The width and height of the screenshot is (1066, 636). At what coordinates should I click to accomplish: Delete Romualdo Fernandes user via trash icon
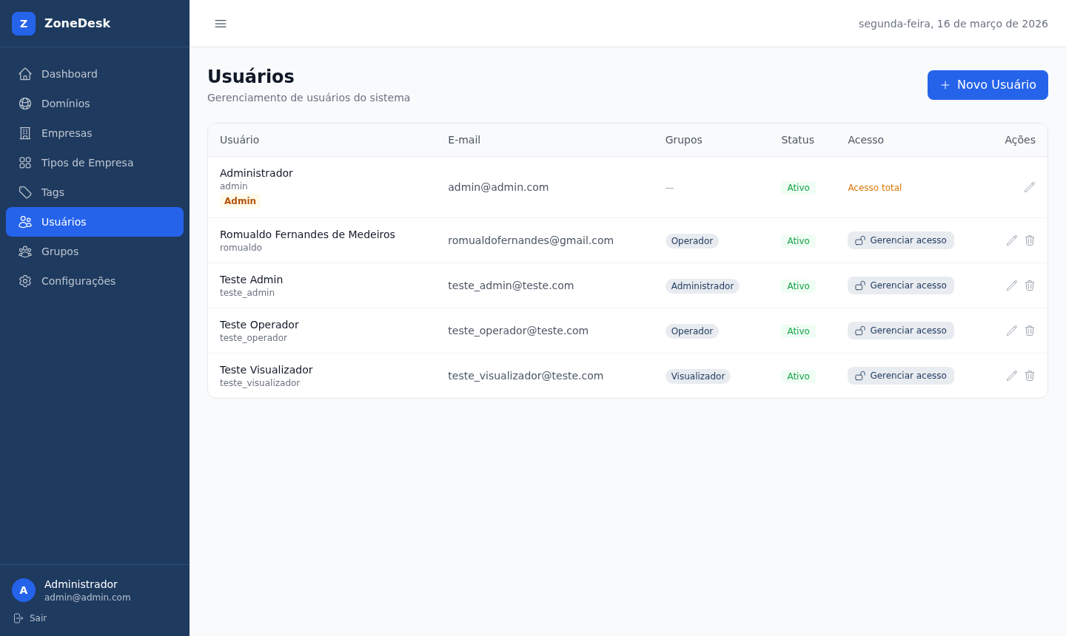(x=1030, y=240)
